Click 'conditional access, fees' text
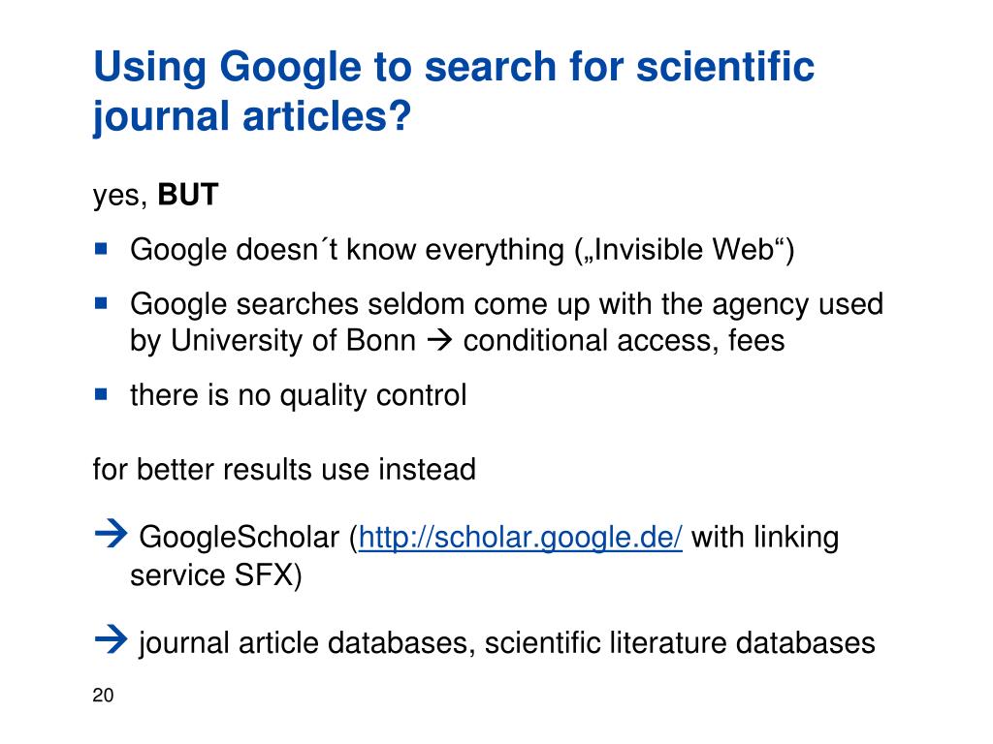This screenshot has height=744, width=993. click(624, 340)
